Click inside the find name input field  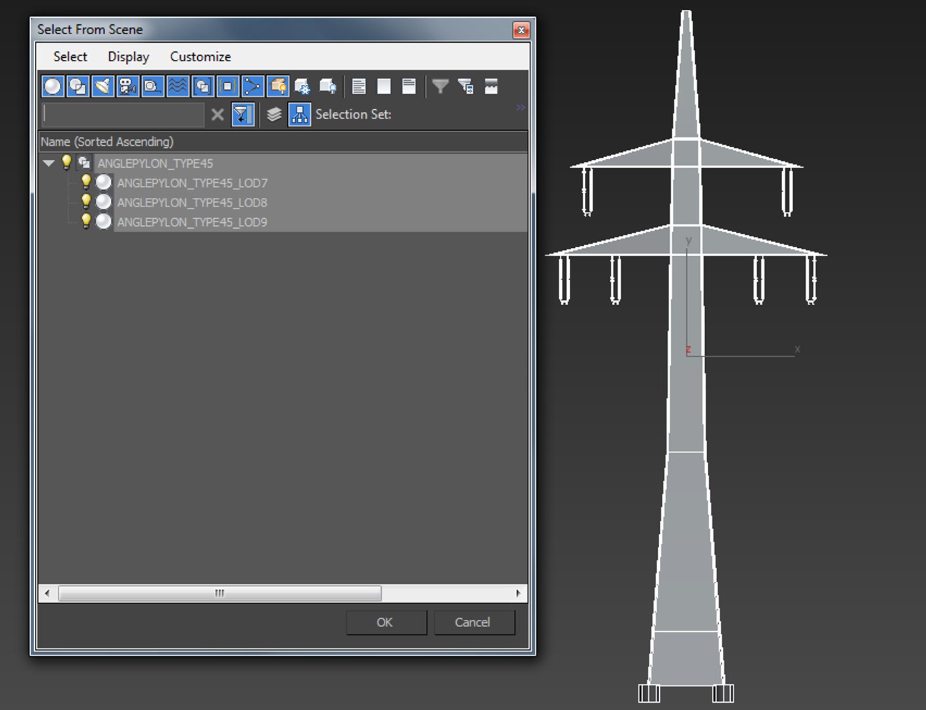pyautogui.click(x=123, y=114)
